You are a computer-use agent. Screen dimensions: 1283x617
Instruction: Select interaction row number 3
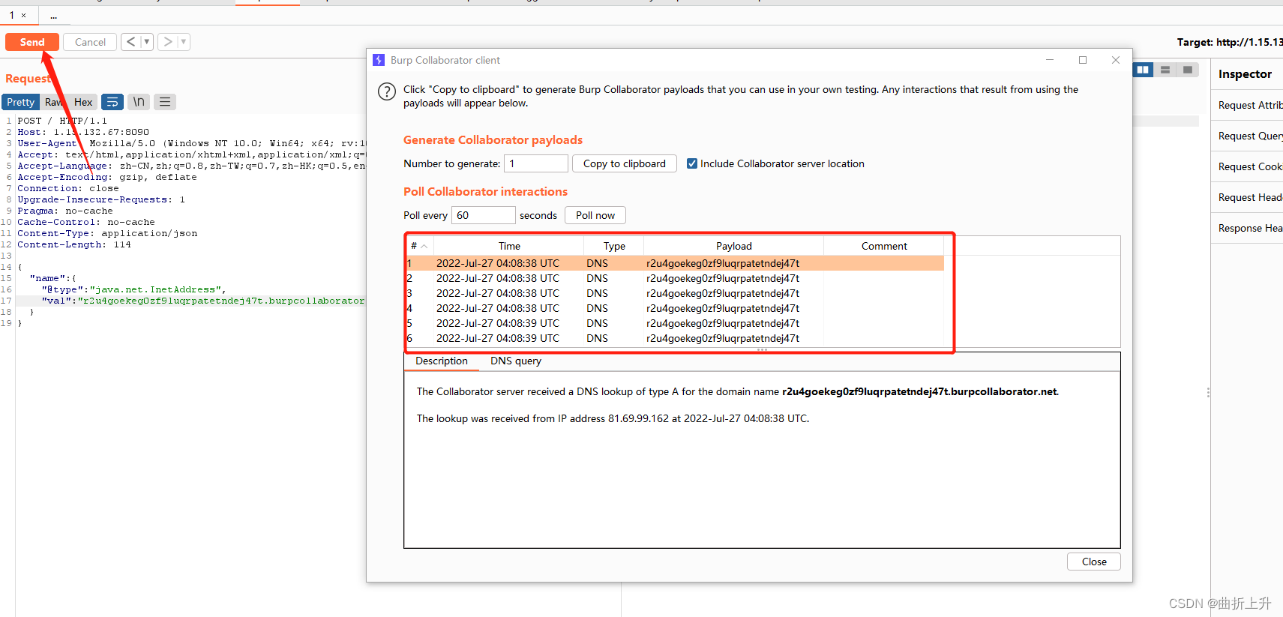click(675, 293)
